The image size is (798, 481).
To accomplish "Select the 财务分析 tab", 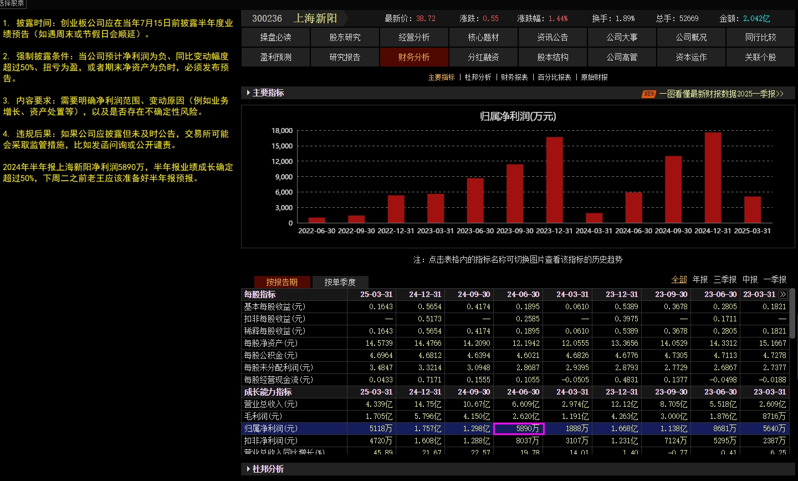I will [414, 57].
